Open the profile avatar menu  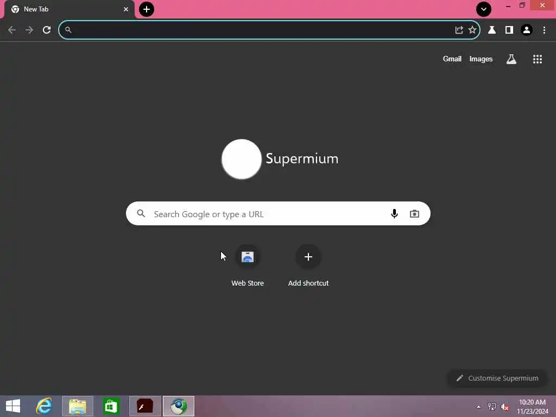tap(527, 30)
